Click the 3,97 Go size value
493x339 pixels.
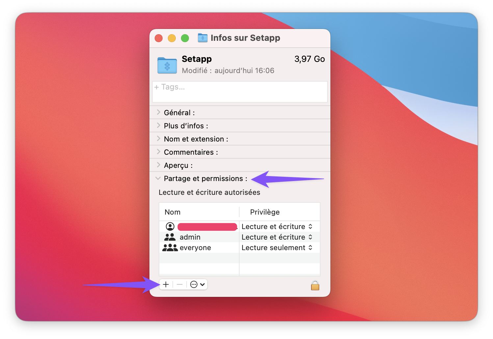click(x=310, y=59)
